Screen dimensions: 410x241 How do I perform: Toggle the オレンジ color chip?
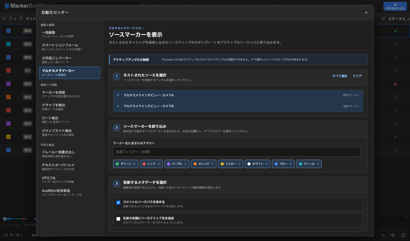point(203,164)
